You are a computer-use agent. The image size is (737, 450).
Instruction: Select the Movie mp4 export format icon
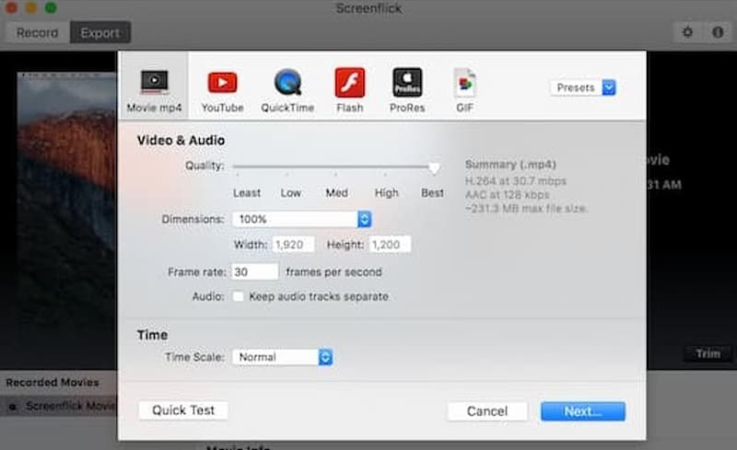[154, 83]
